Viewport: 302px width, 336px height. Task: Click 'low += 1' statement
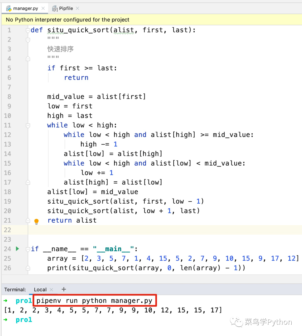tap(97, 173)
